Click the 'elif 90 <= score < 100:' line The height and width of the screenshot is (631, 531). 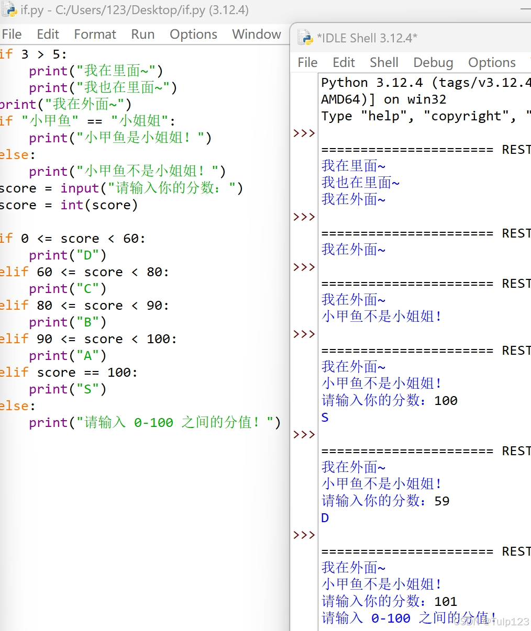(x=88, y=339)
